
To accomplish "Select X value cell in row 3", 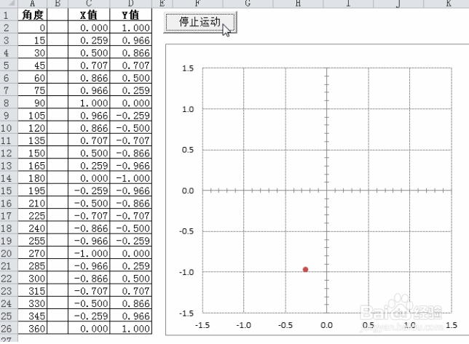I will click(x=89, y=40).
